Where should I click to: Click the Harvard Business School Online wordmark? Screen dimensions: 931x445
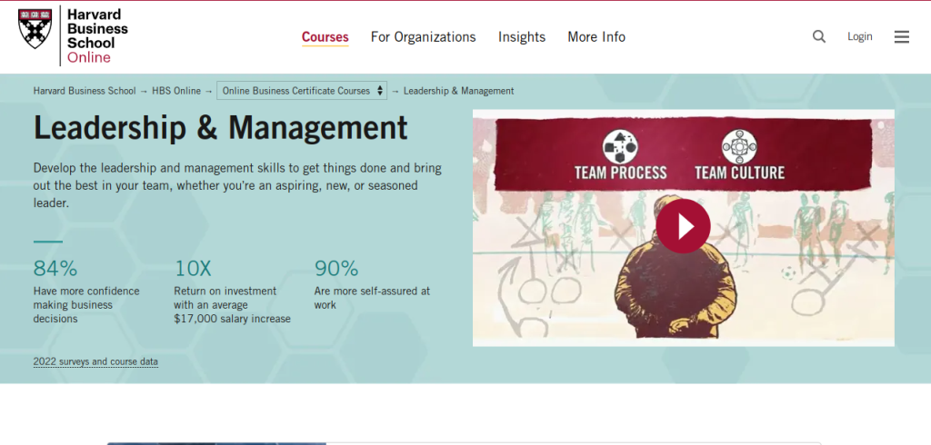97,36
